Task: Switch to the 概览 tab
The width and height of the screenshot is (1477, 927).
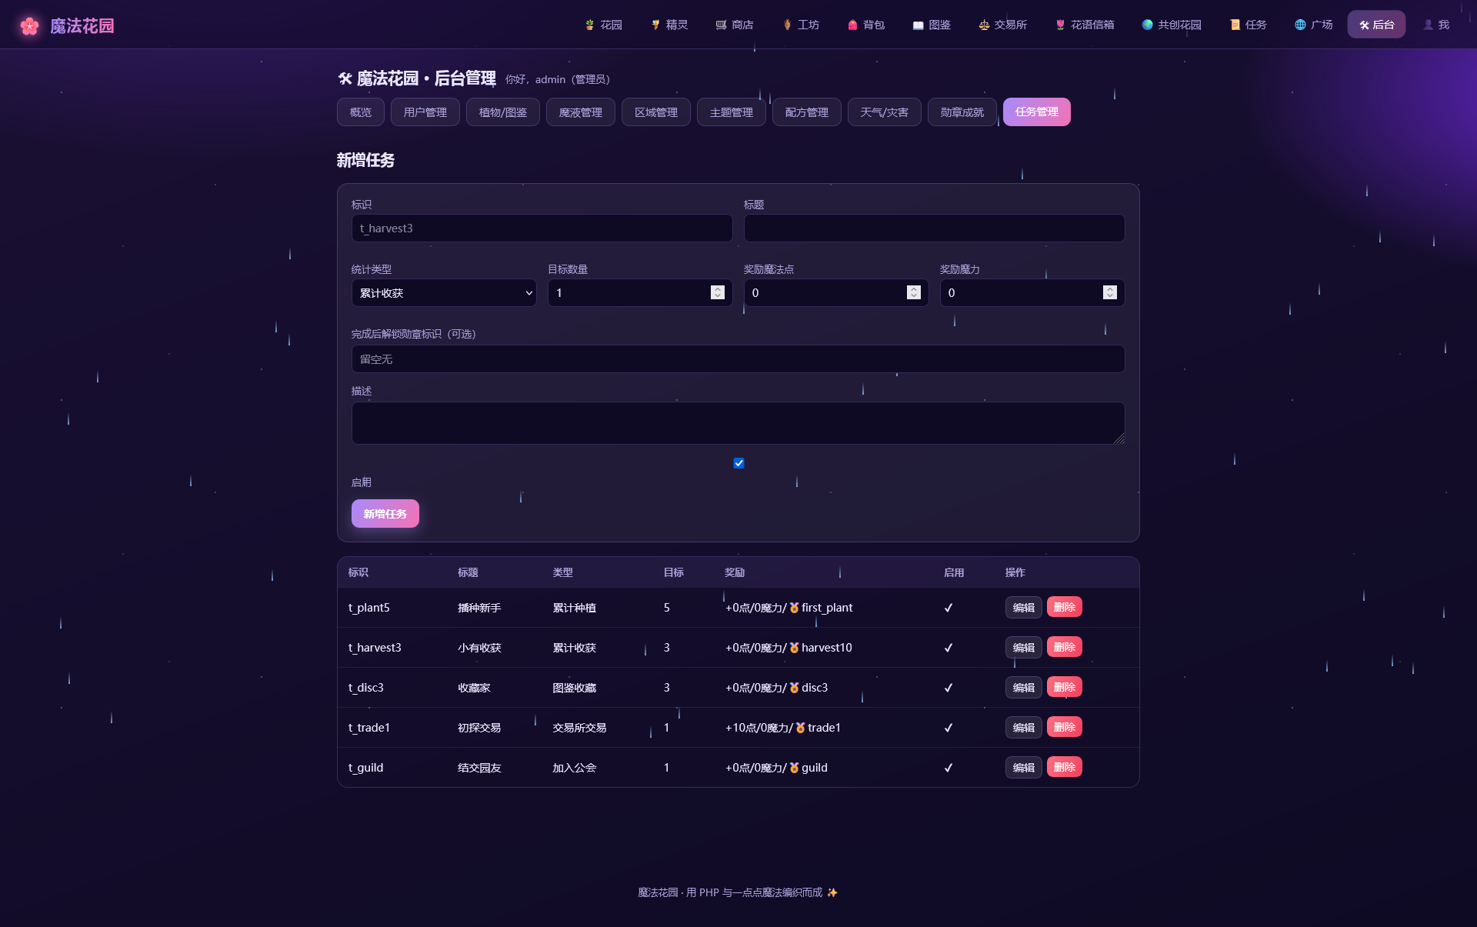Action: coord(361,112)
